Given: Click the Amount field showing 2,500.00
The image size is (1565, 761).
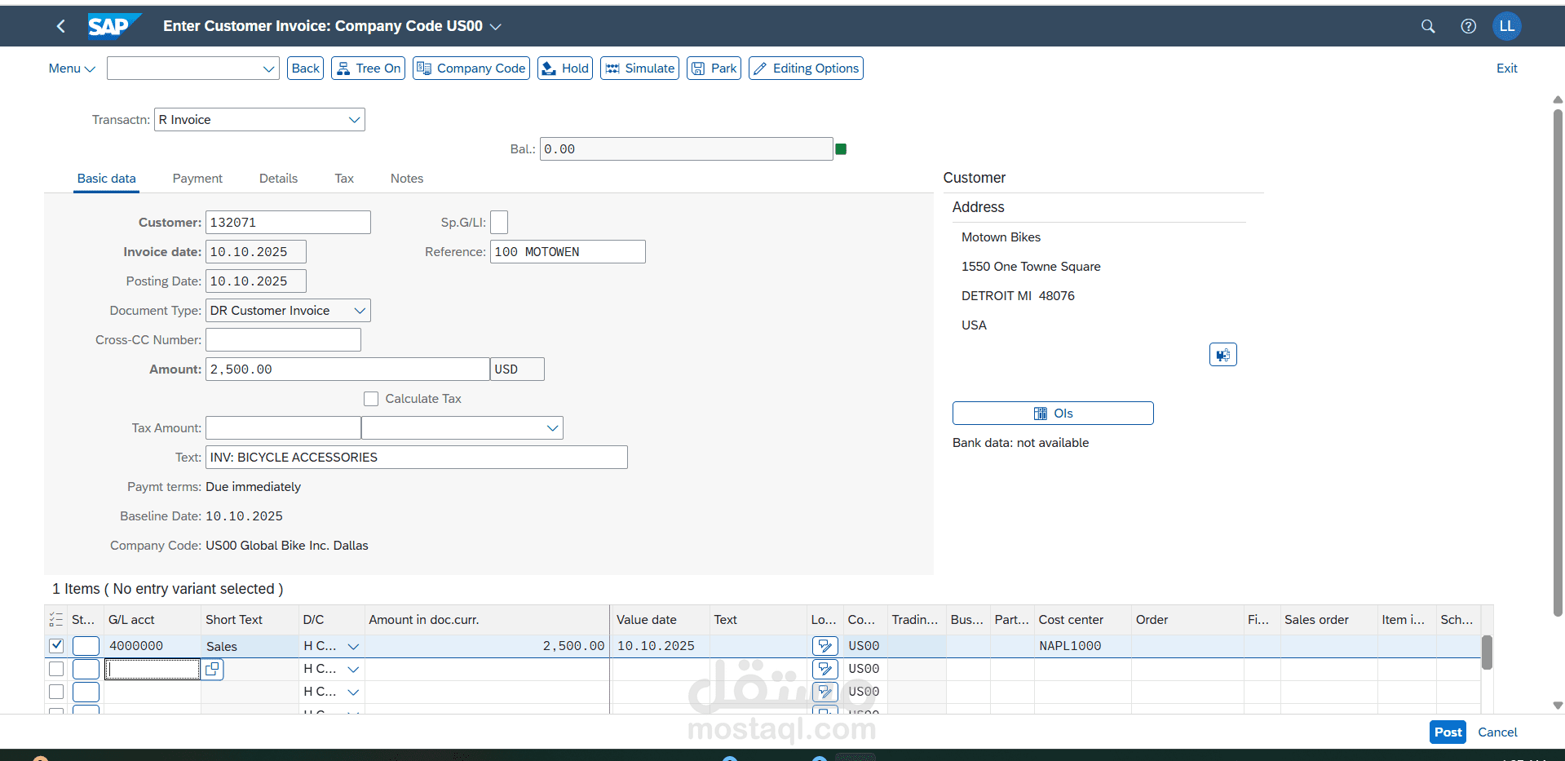Looking at the screenshot, I should 347,369.
